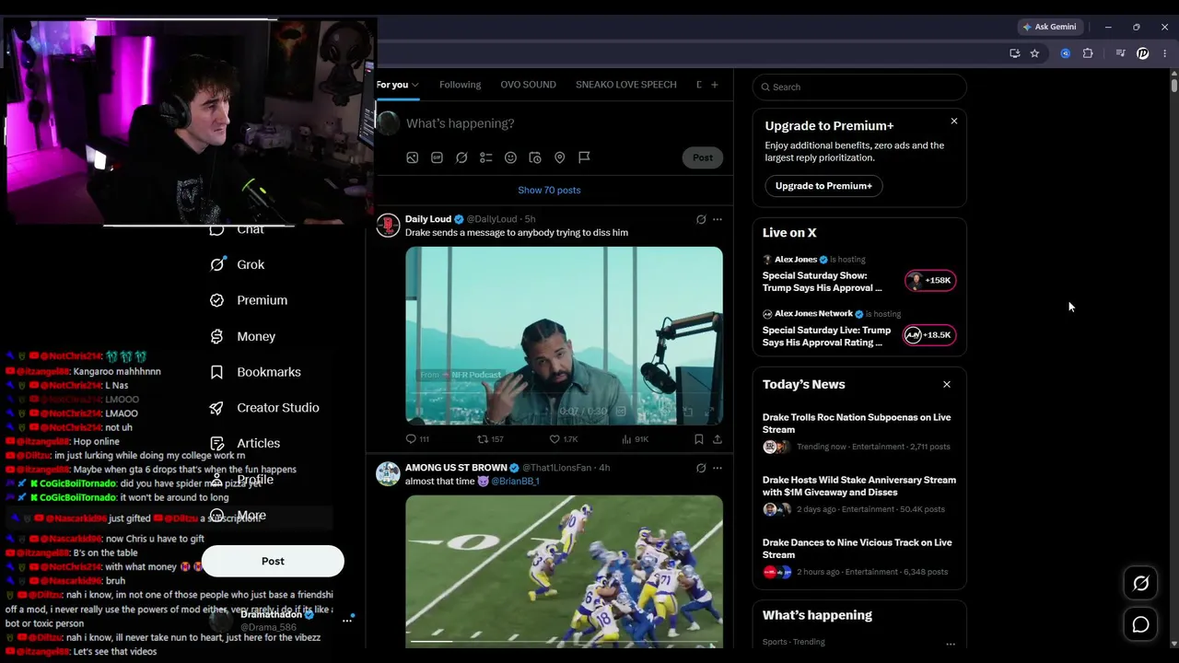Bookmark the Daily Loud post
This screenshot has height=663, width=1179.
(699, 439)
